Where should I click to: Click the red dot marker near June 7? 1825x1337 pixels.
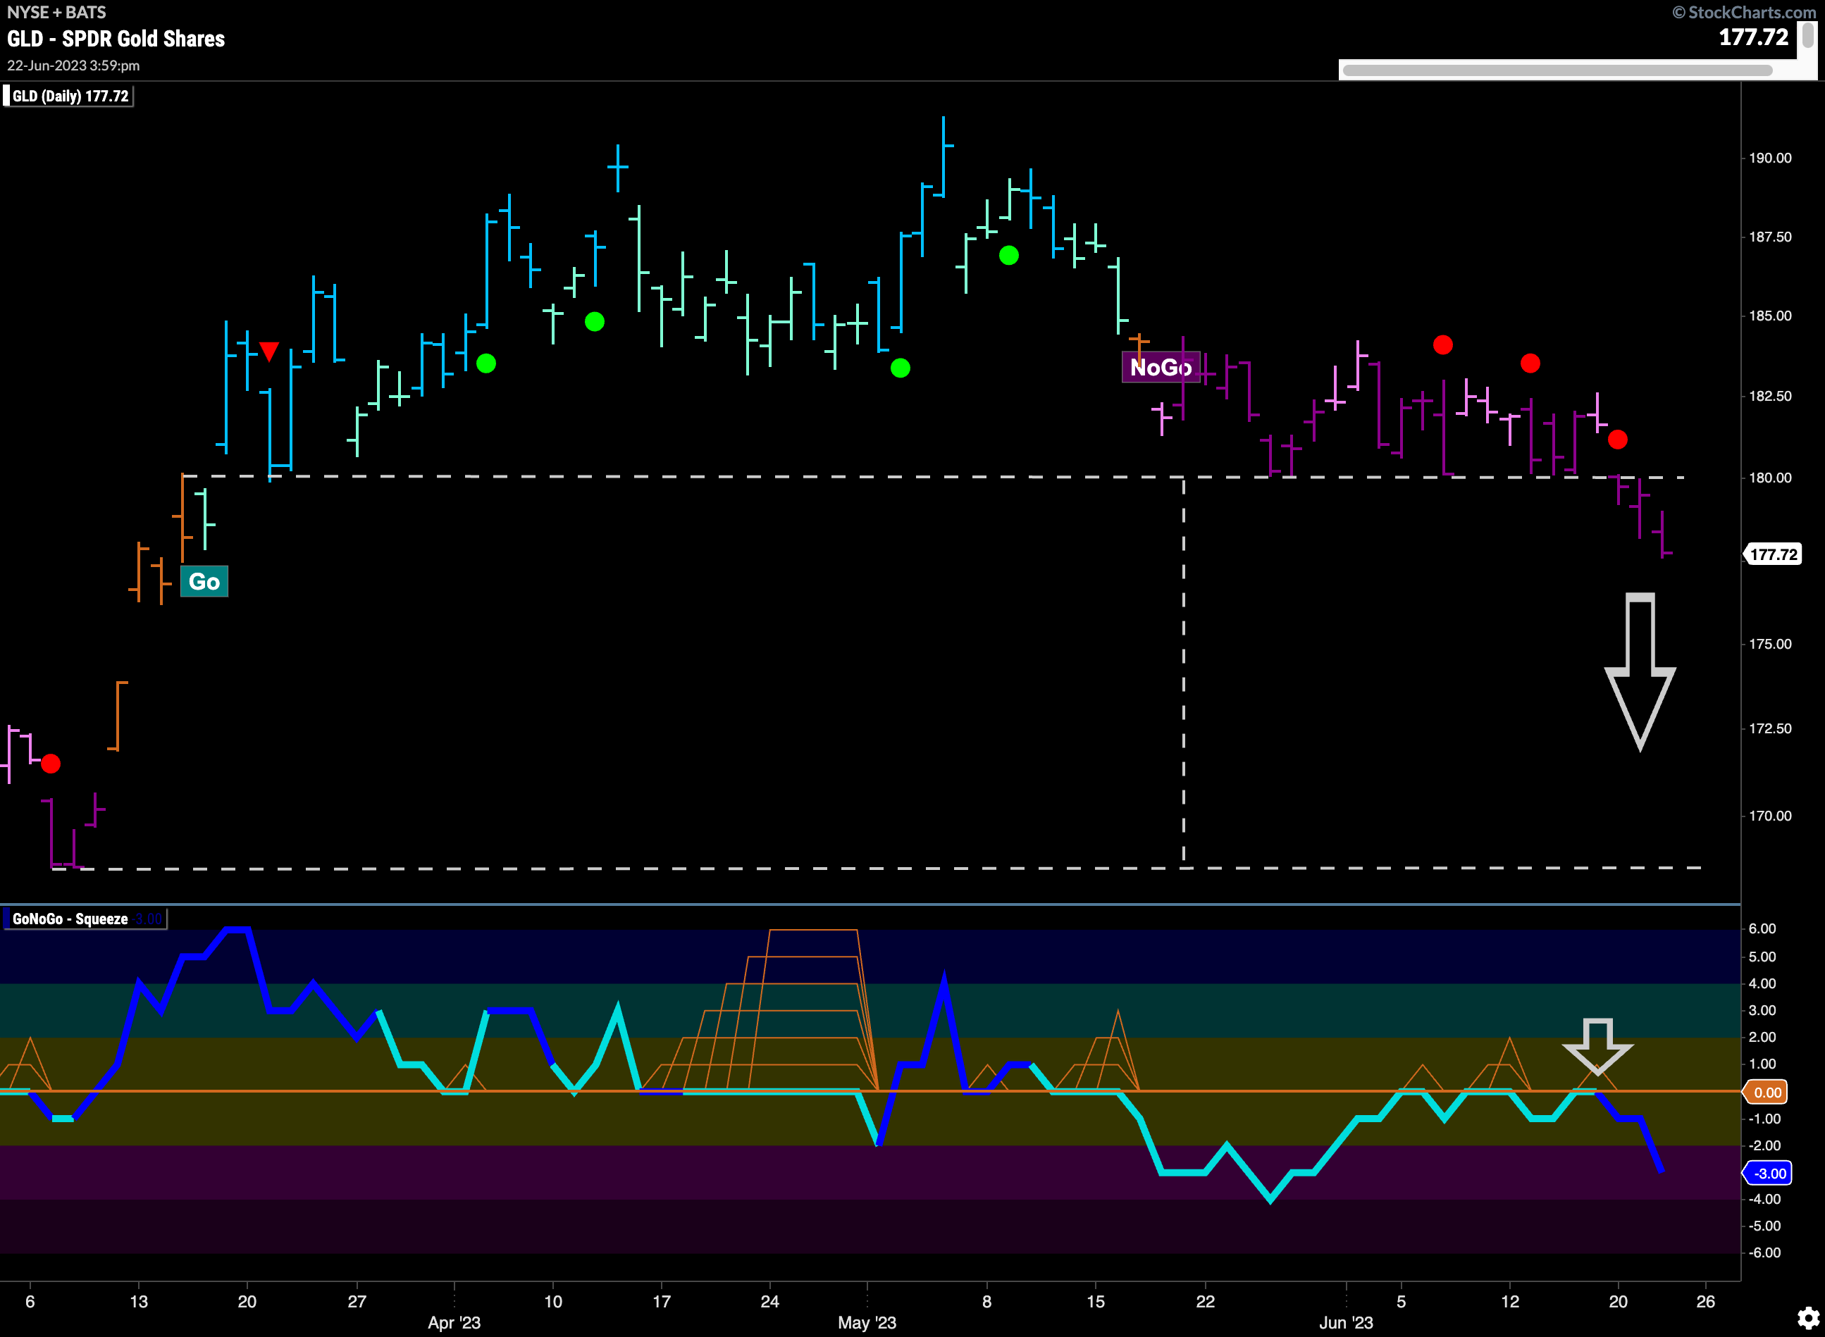point(1443,346)
